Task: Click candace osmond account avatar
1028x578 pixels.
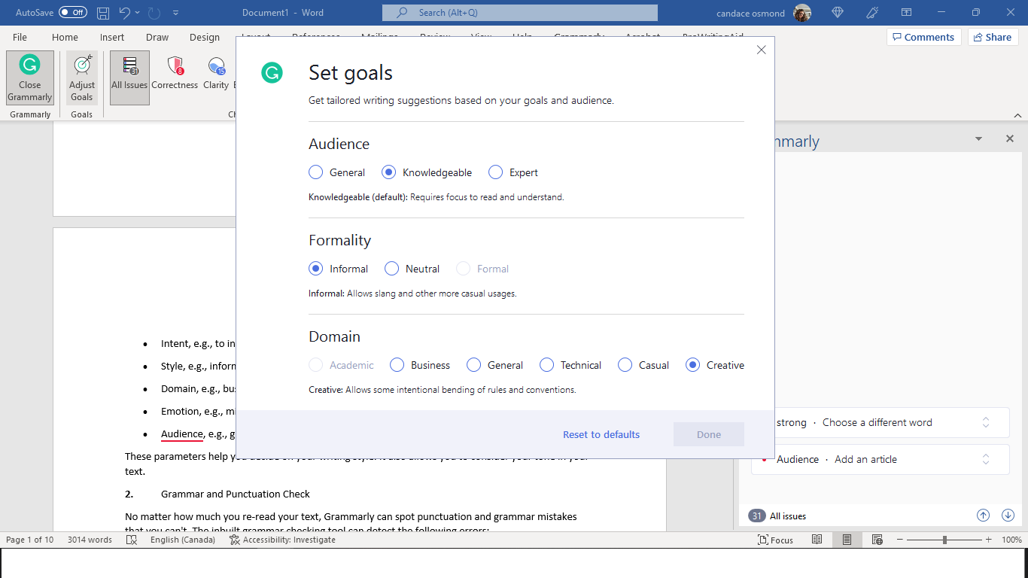Action: [x=803, y=13]
